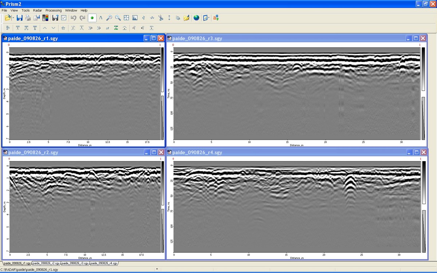Expand the dropdown arrow beside Open icon
Viewport: 437px width, 273px height.
point(13,18)
